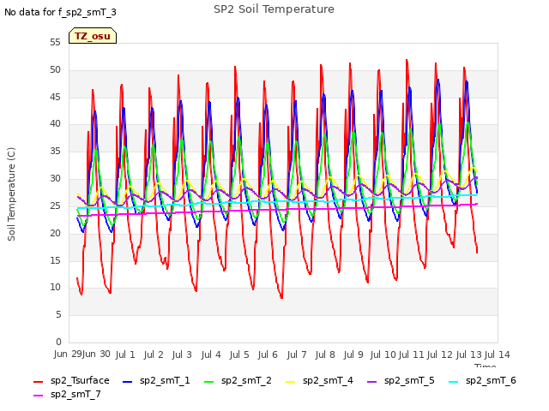Click the magenta sp2_smT_7 legend swatch

click(38, 396)
